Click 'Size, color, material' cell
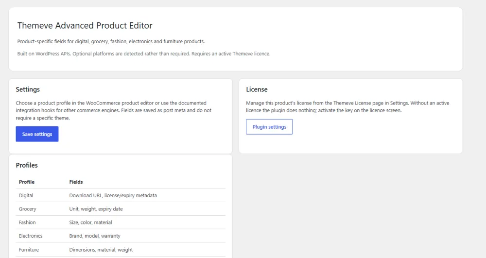486x258 pixels. pos(91,223)
